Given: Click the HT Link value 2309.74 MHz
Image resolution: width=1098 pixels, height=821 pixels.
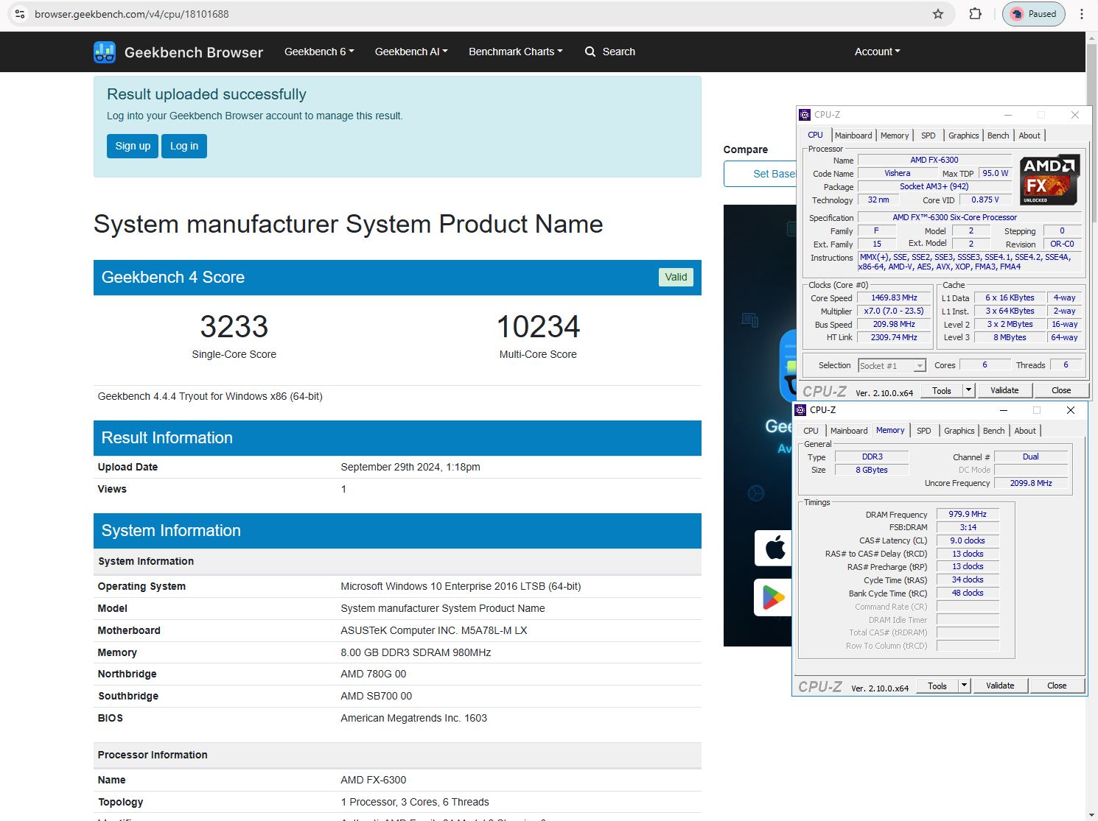Looking at the screenshot, I should 894,337.
